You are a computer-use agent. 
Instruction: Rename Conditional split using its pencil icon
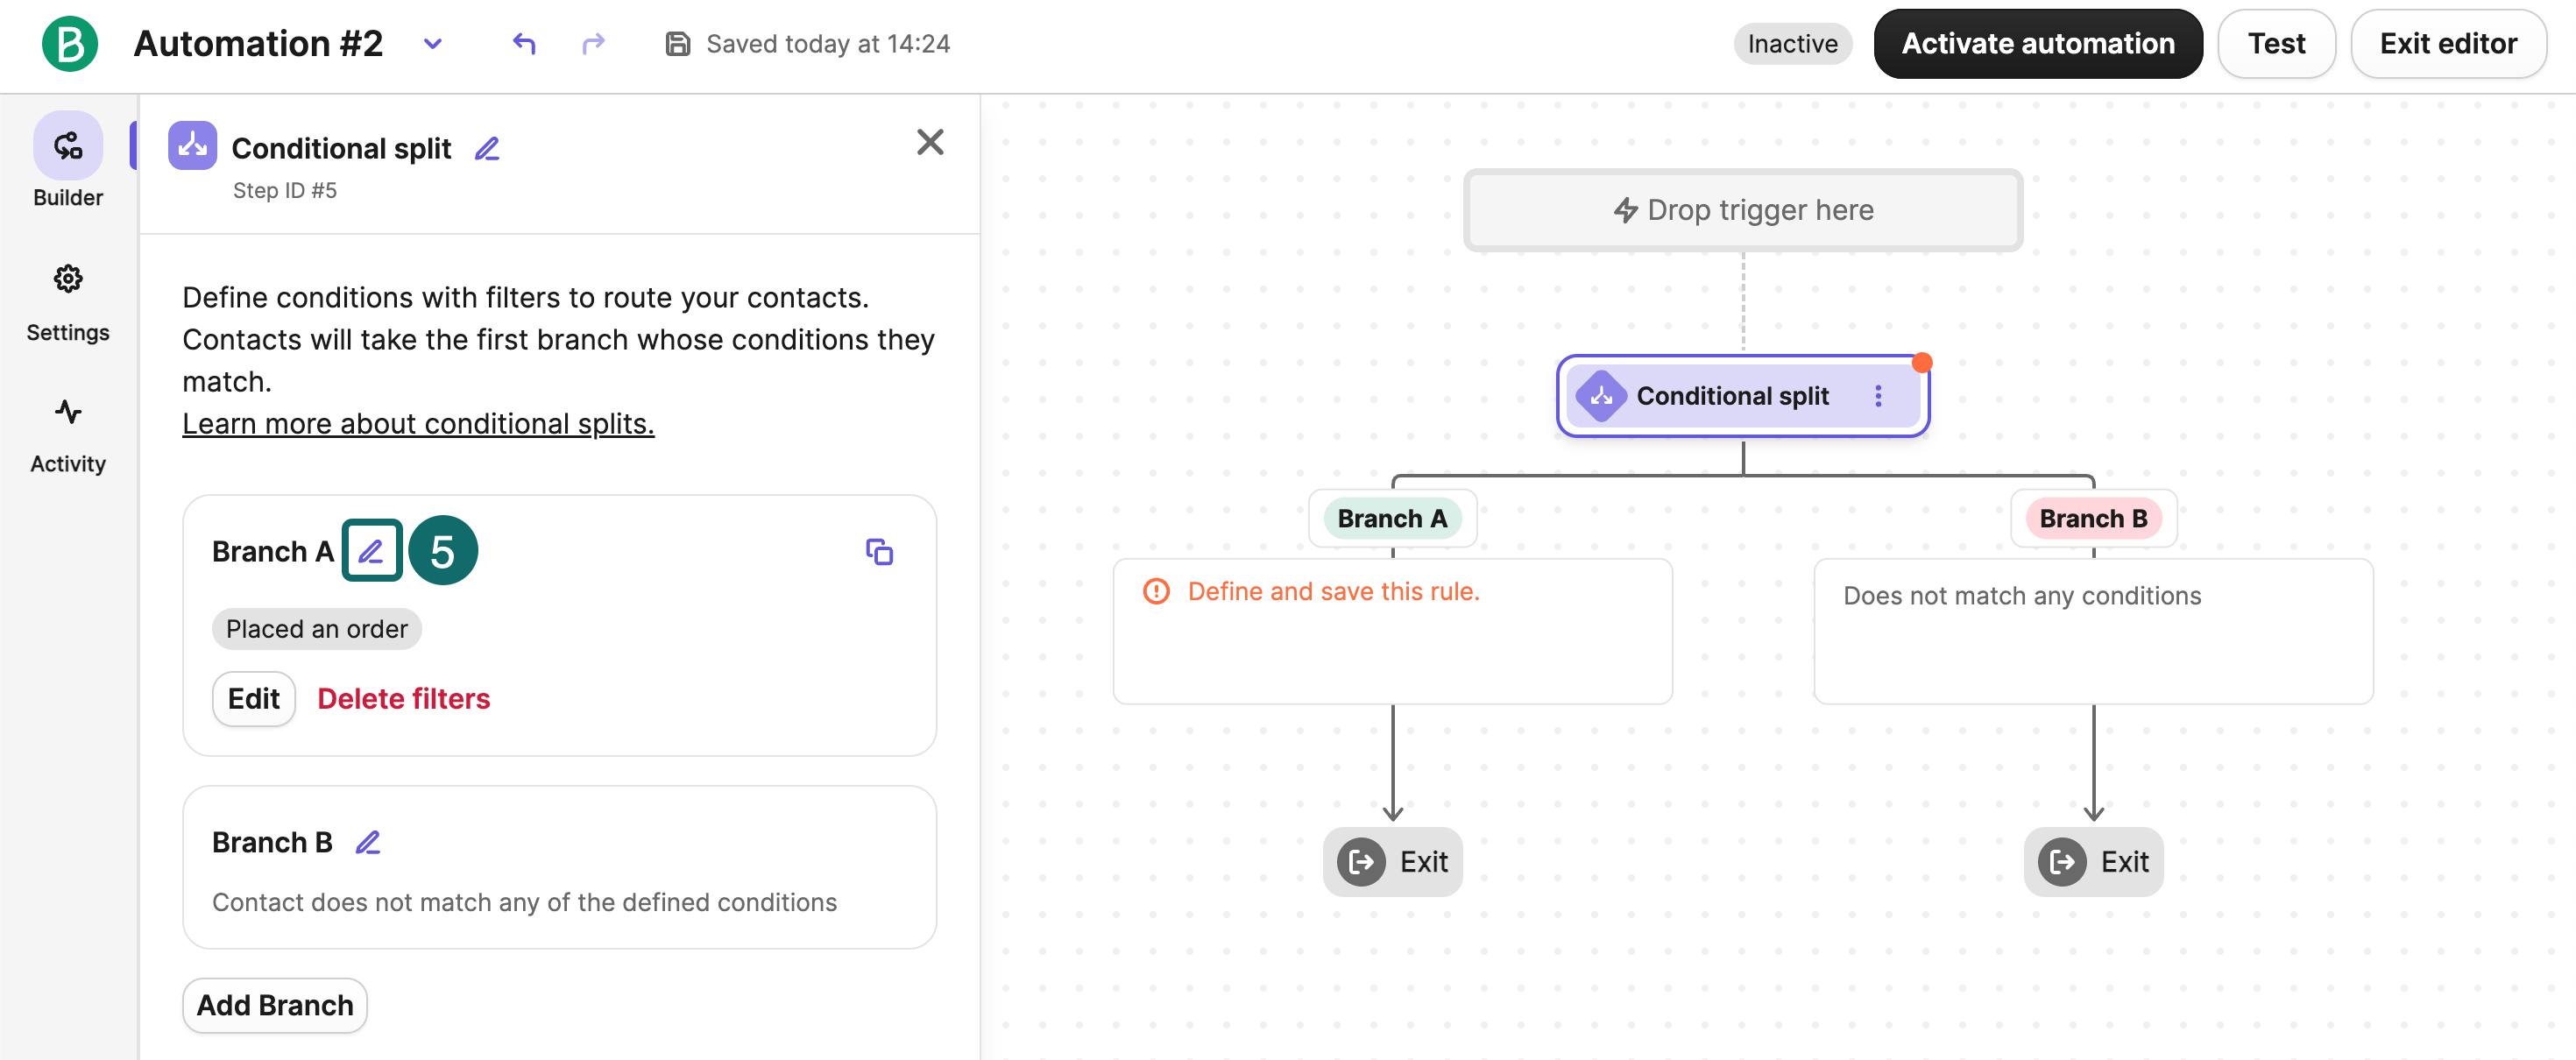pos(487,148)
